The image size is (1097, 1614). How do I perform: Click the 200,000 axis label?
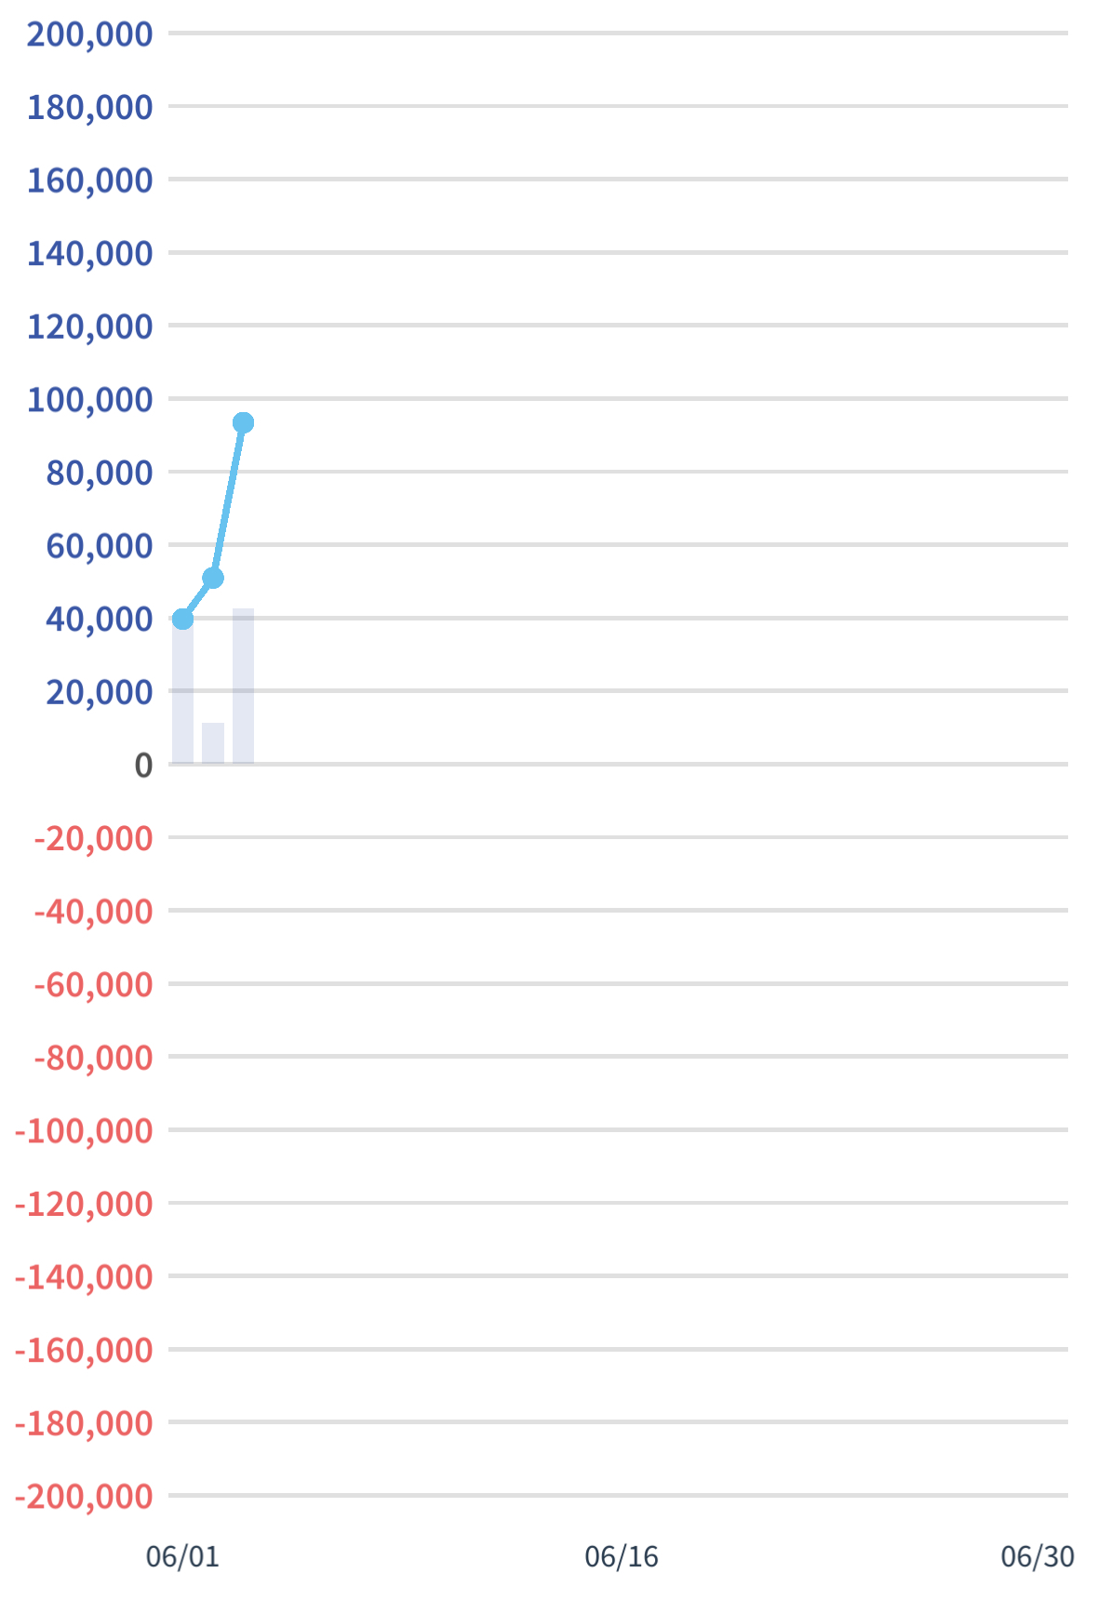89,34
